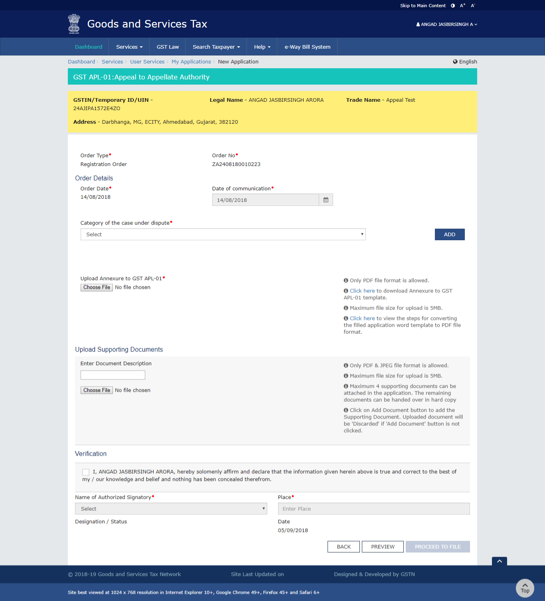The height and width of the screenshot is (601, 545).
Task: Click the PREVIEW button
Action: click(x=382, y=546)
